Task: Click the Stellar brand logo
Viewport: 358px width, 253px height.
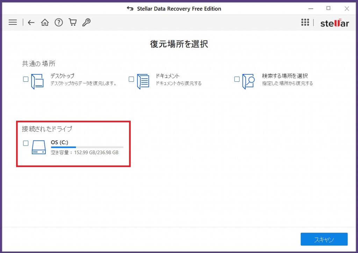Action: [x=335, y=23]
